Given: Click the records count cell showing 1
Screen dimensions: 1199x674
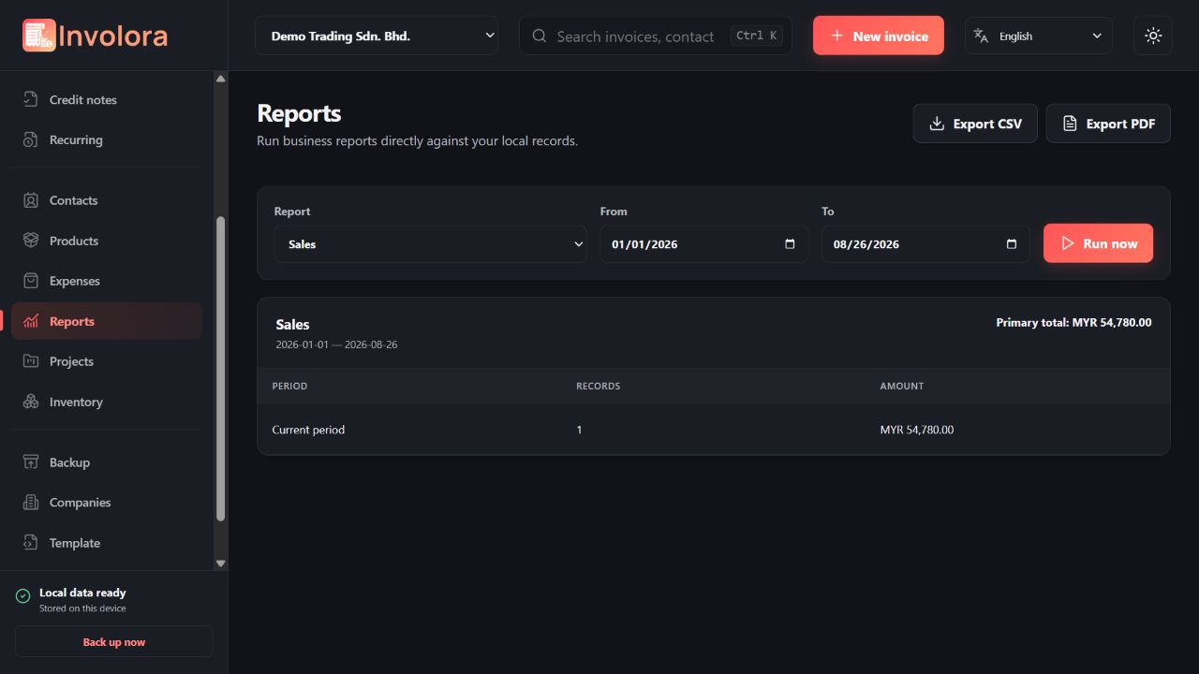Looking at the screenshot, I should coord(579,430).
